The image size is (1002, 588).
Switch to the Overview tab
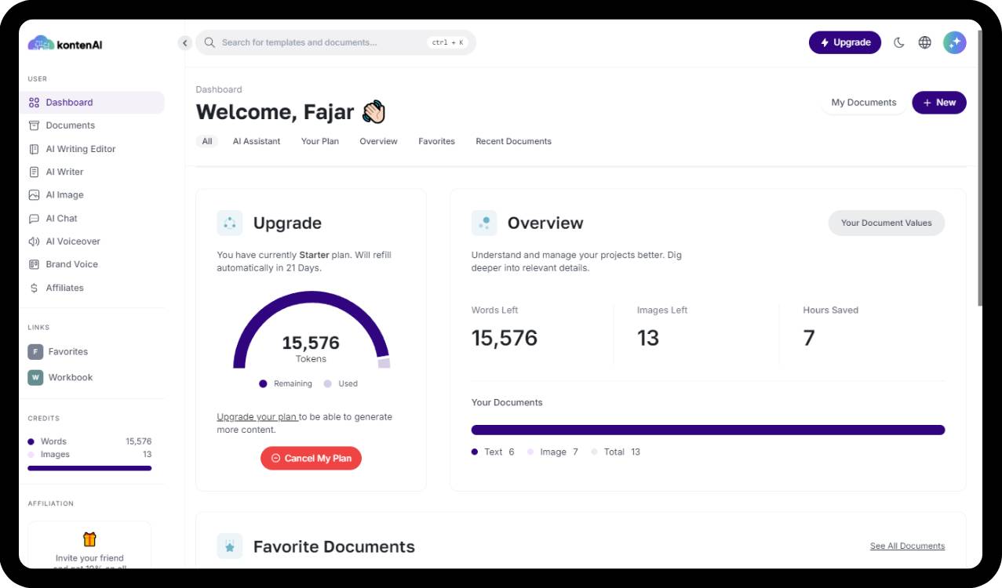point(379,141)
